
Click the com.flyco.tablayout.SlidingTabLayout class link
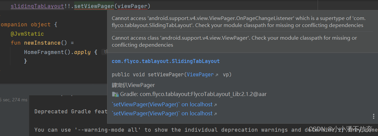[x=165, y=61]
